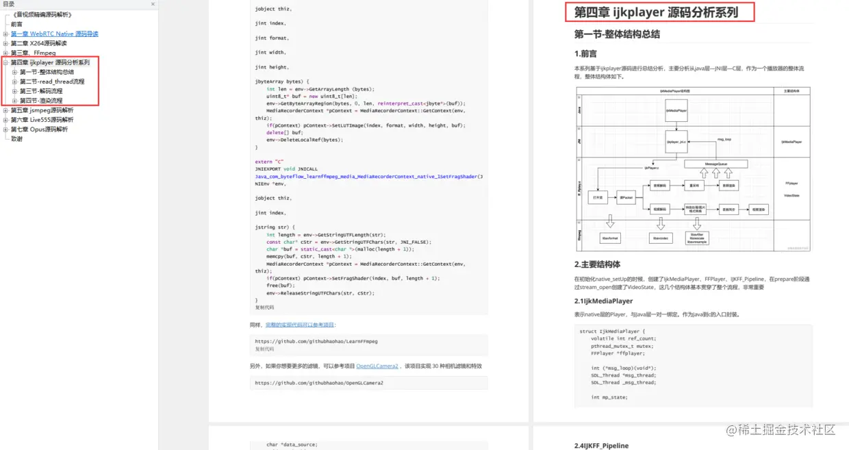The image size is (849, 450).
Task: Click 复制代码 under the LearnFFmpeg URL
Action: click(x=264, y=349)
